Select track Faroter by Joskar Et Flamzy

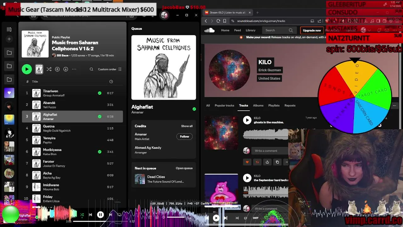(x=72, y=163)
